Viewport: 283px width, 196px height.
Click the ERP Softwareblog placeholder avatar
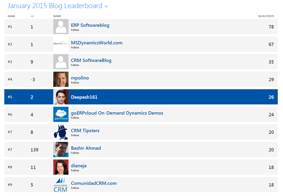click(61, 26)
